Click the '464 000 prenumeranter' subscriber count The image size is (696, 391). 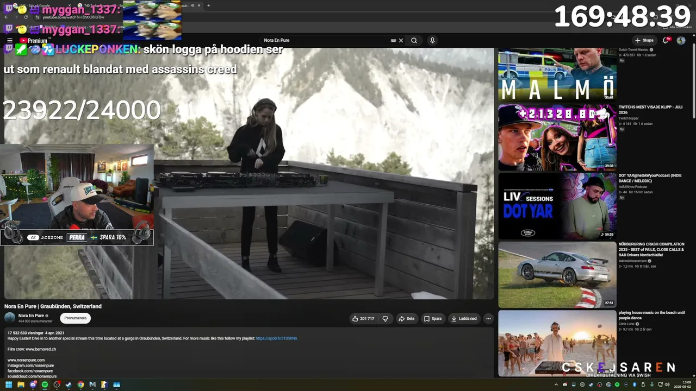[35, 321]
